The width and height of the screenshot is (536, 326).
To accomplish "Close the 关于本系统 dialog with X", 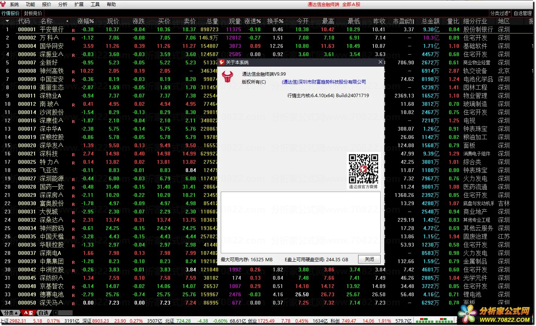I will 380,62.
